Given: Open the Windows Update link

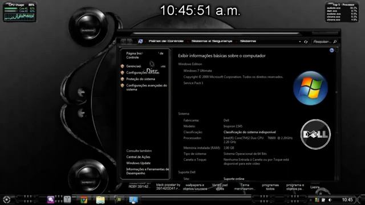Looking at the screenshot, I should (139, 163).
